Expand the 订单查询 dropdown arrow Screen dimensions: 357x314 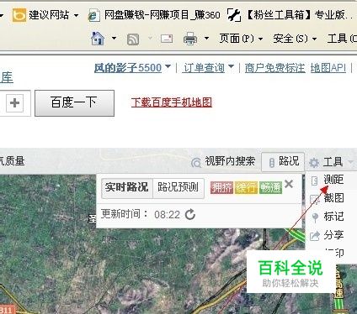(x=231, y=66)
